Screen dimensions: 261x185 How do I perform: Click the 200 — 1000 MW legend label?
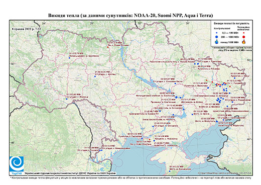[229, 37]
